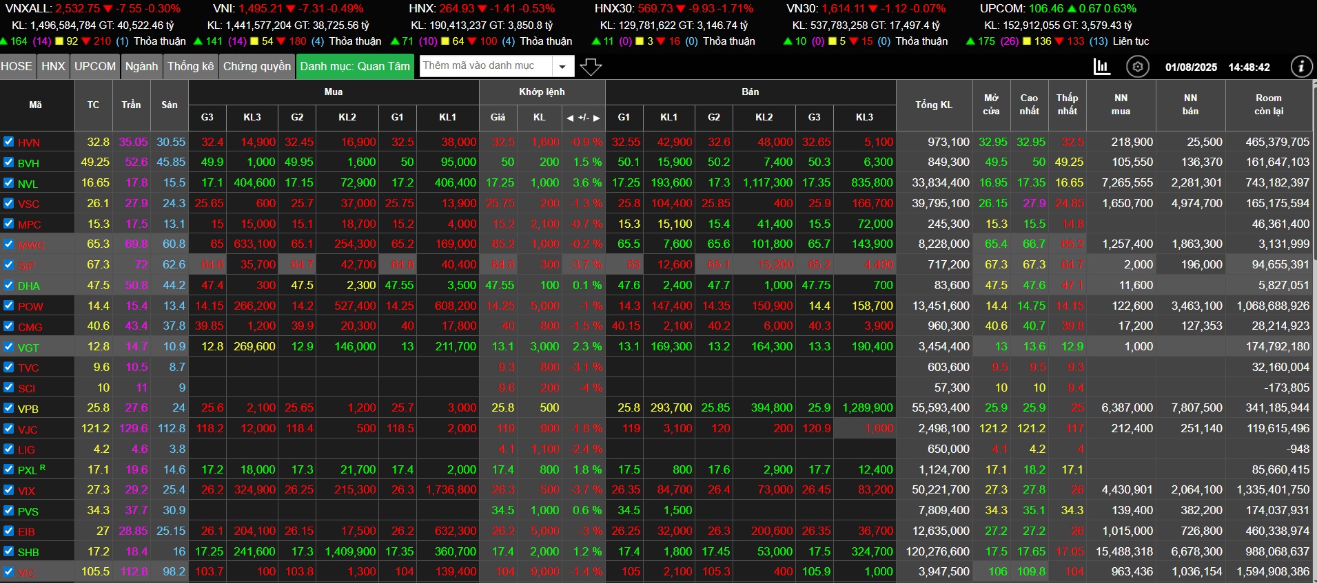Switch to the HOSE tab
The image size is (1317, 583).
17,67
